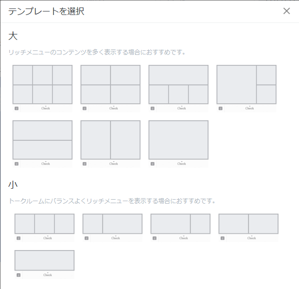Select the small three-column template
Screen dimensions: 299x289
[x=44, y=224]
